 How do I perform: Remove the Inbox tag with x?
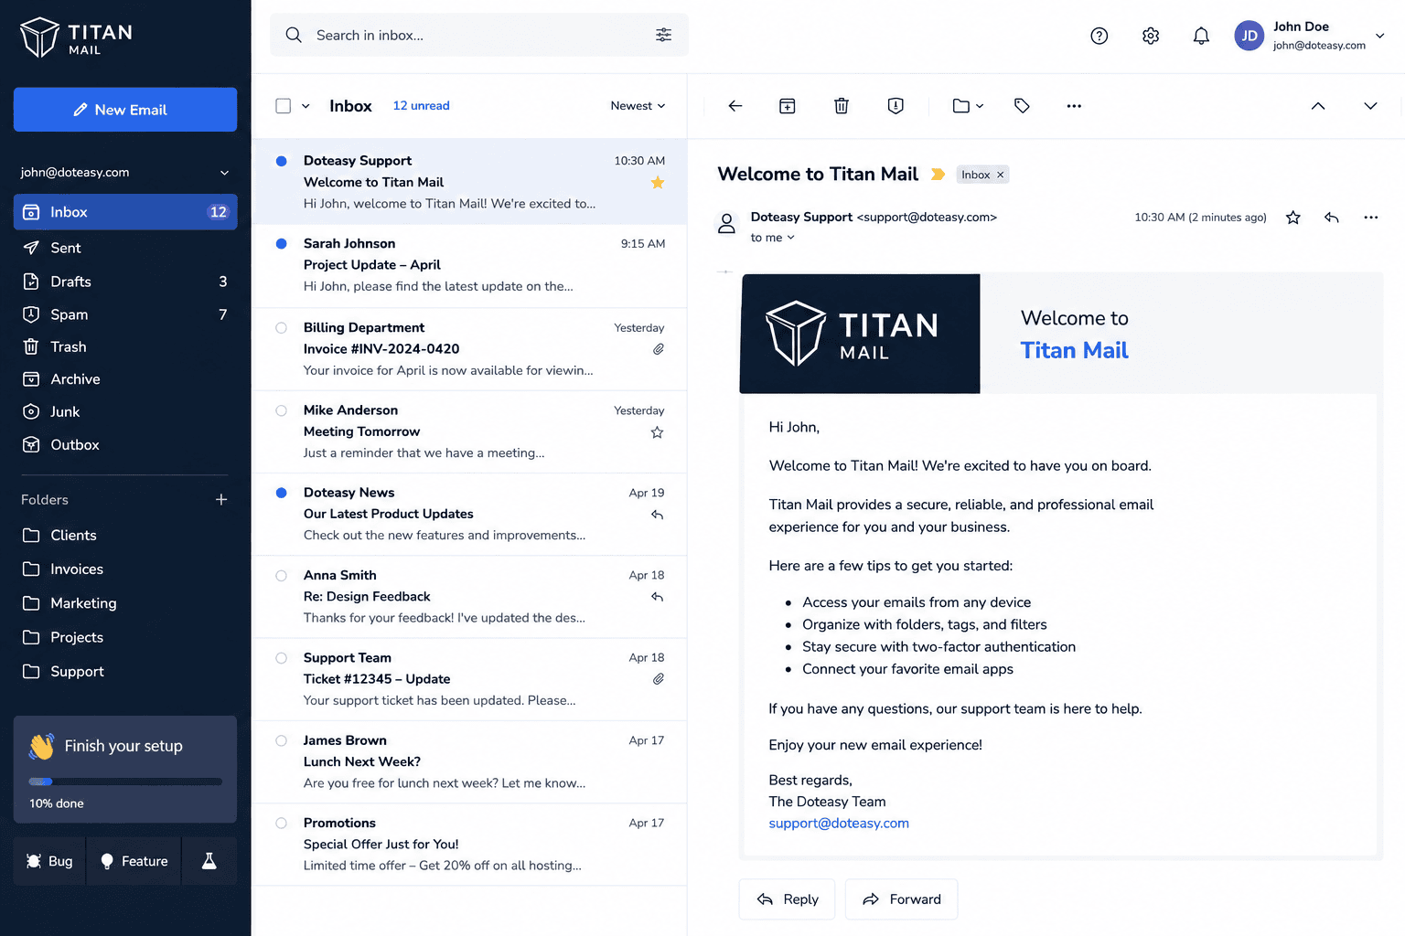pyautogui.click(x=1001, y=175)
